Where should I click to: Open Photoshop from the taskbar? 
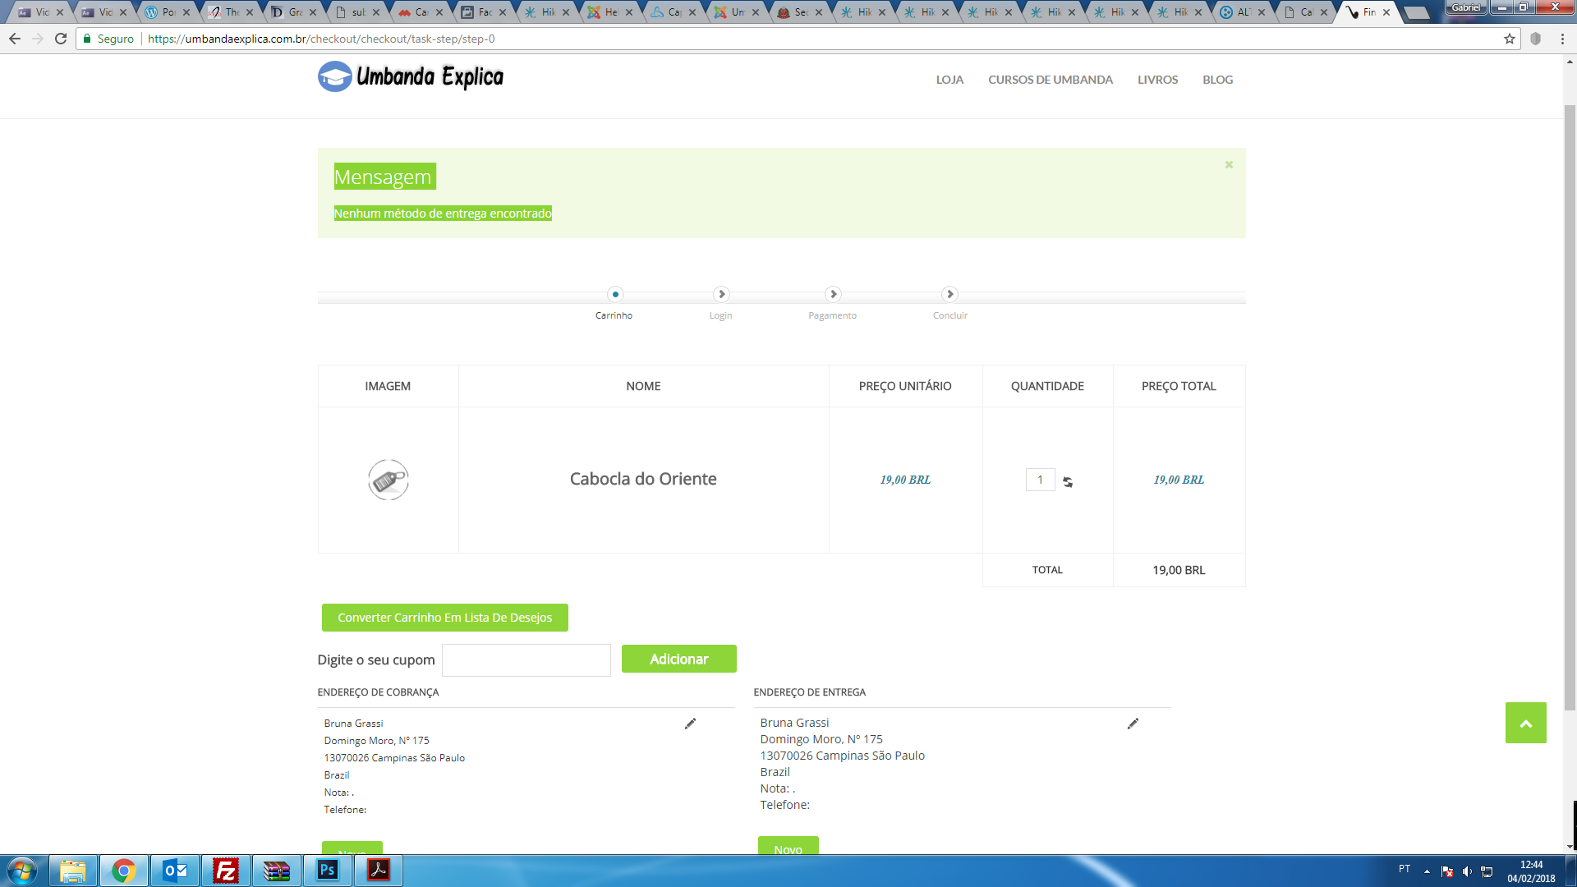click(x=327, y=870)
